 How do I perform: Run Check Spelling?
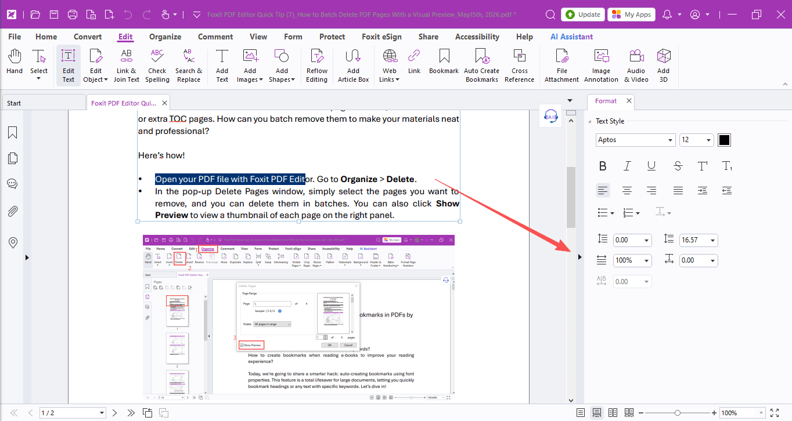click(157, 65)
